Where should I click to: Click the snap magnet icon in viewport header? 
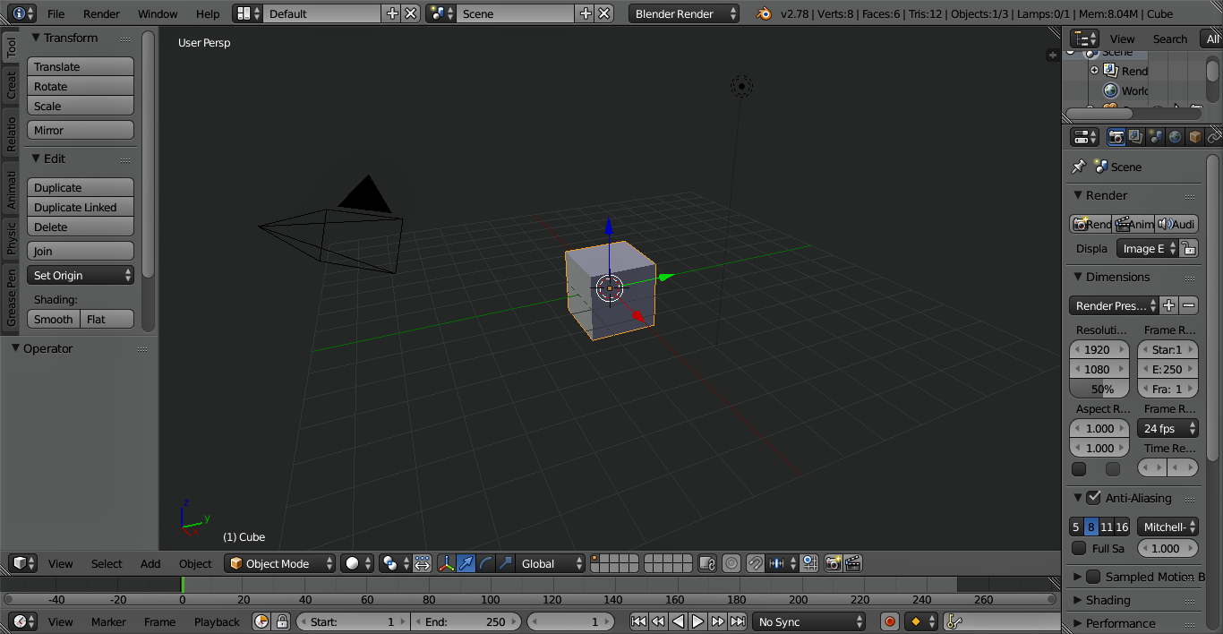point(755,563)
